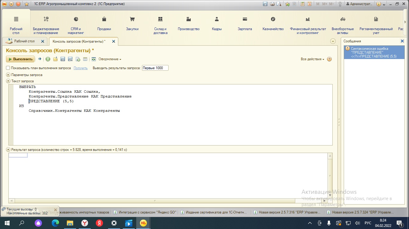
Task: Open File Explorer from taskbar
Action: click(70, 223)
